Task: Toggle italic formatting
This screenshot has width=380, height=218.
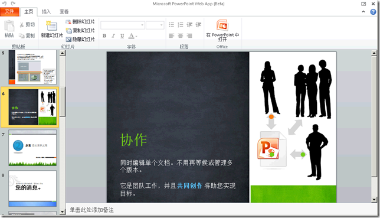Action: pos(113,36)
